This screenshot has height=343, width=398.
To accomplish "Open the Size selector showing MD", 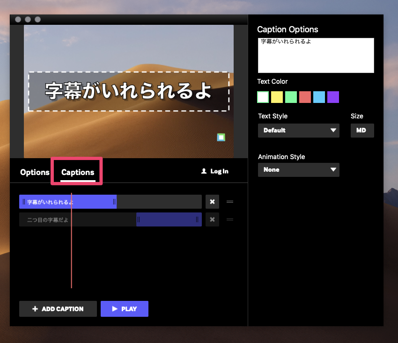I will tap(362, 131).
